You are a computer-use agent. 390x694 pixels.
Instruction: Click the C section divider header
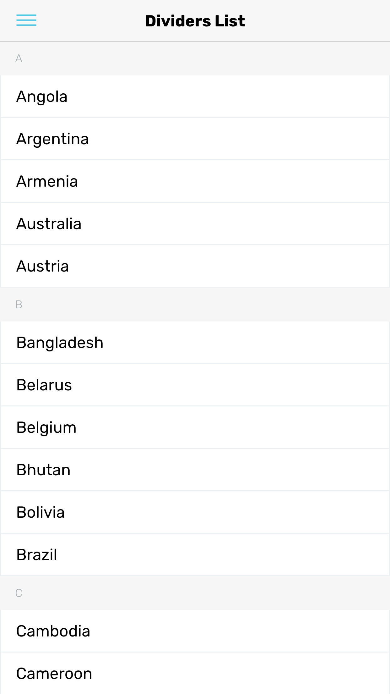click(195, 593)
